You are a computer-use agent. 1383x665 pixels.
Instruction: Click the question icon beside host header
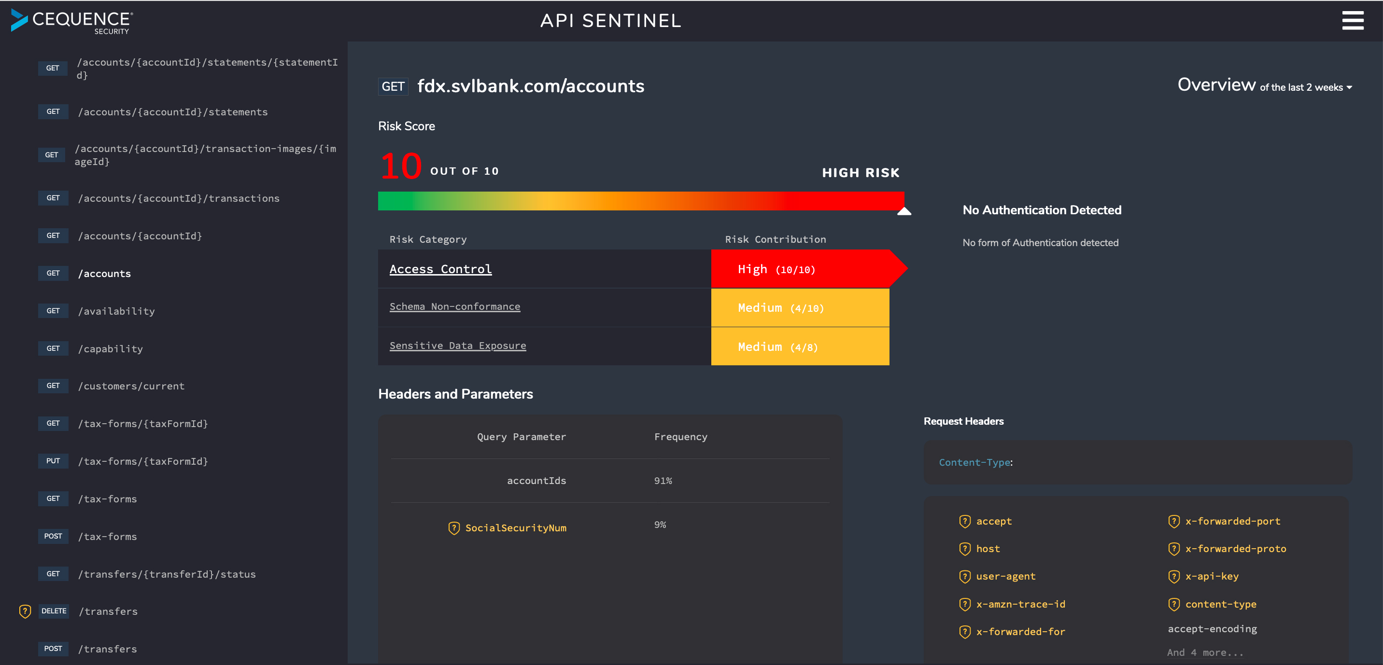(x=964, y=548)
